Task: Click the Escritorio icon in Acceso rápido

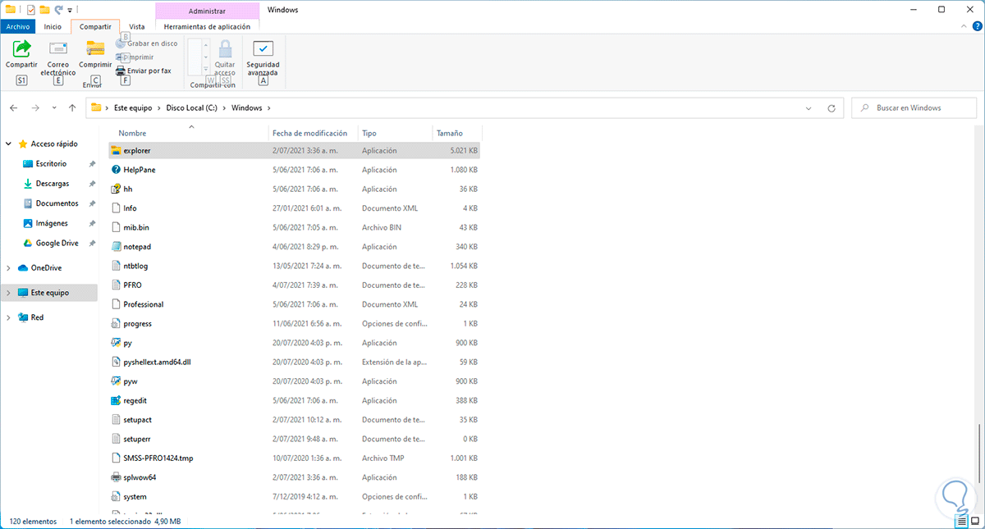Action: [x=28, y=164]
